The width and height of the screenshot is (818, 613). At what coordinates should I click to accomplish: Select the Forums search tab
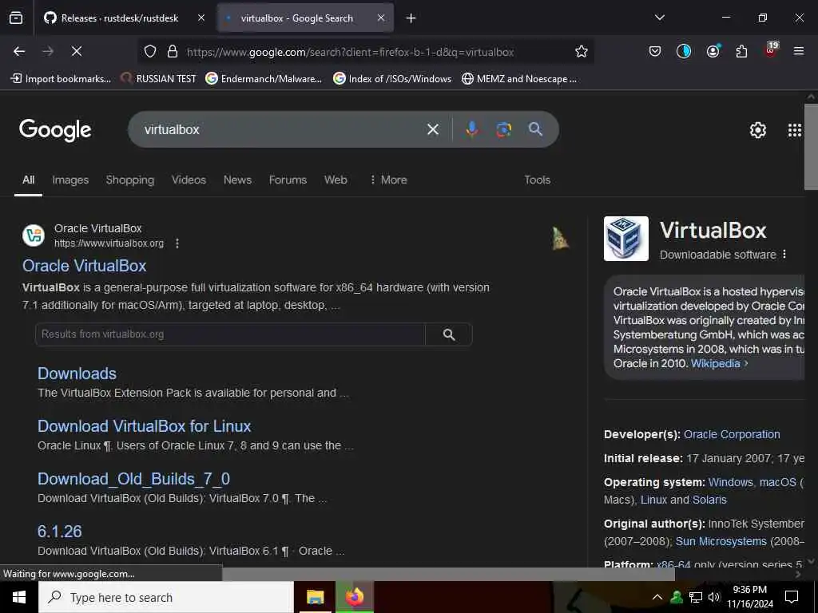(x=288, y=180)
